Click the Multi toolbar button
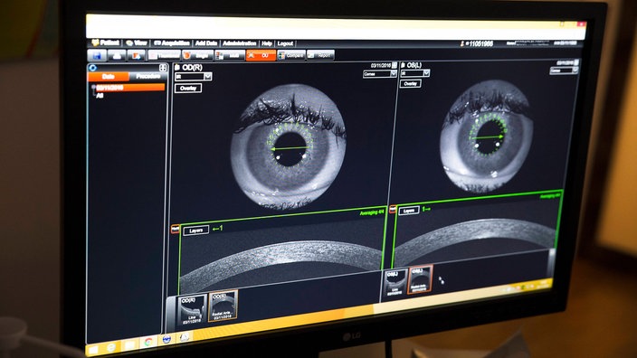 [230, 55]
